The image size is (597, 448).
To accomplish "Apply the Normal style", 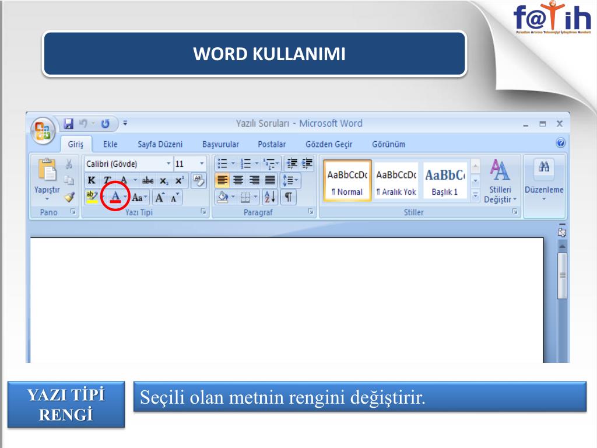I will point(347,180).
